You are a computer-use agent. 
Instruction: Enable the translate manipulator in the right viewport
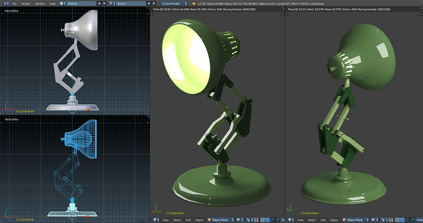403,220
